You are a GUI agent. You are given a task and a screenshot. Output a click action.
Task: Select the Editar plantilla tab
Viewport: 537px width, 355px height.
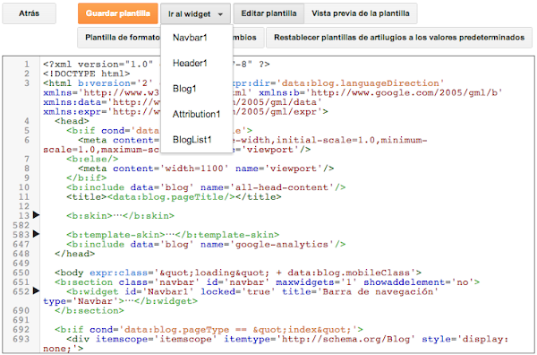pyautogui.click(x=268, y=13)
